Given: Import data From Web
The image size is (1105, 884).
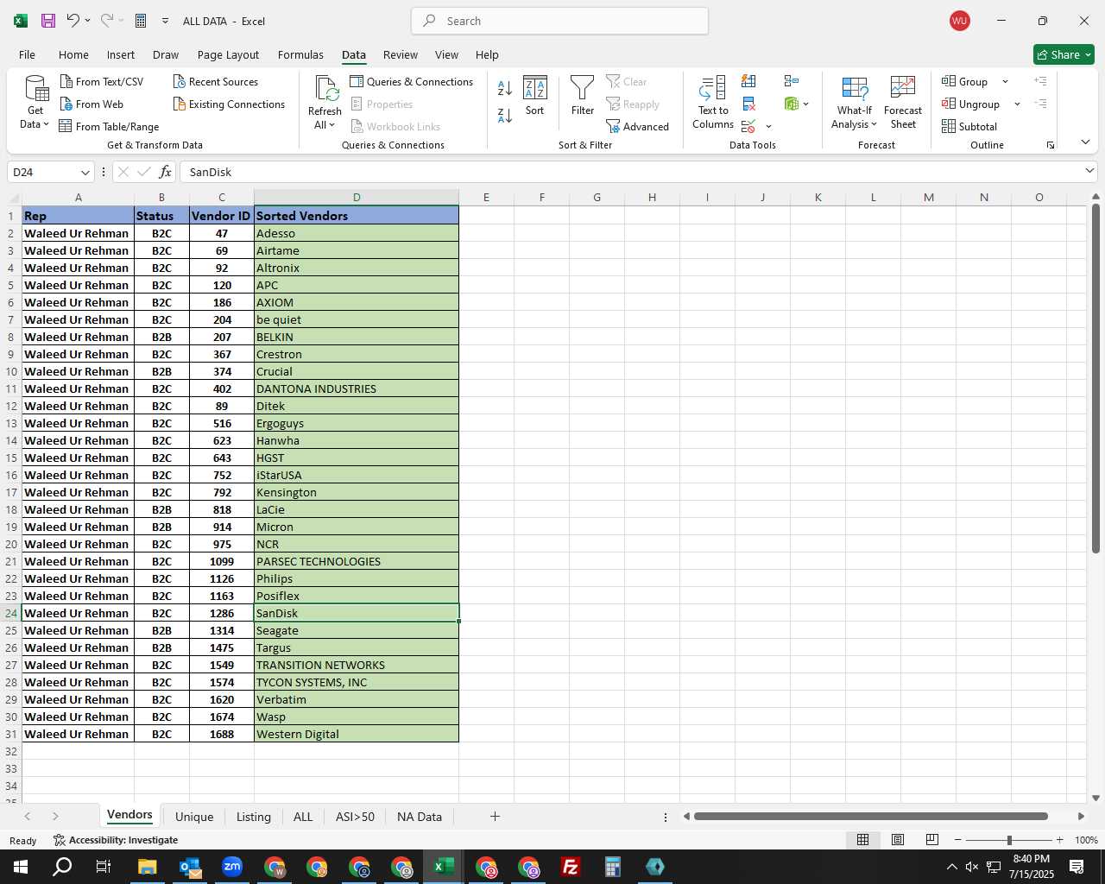Looking at the screenshot, I should tap(92, 104).
